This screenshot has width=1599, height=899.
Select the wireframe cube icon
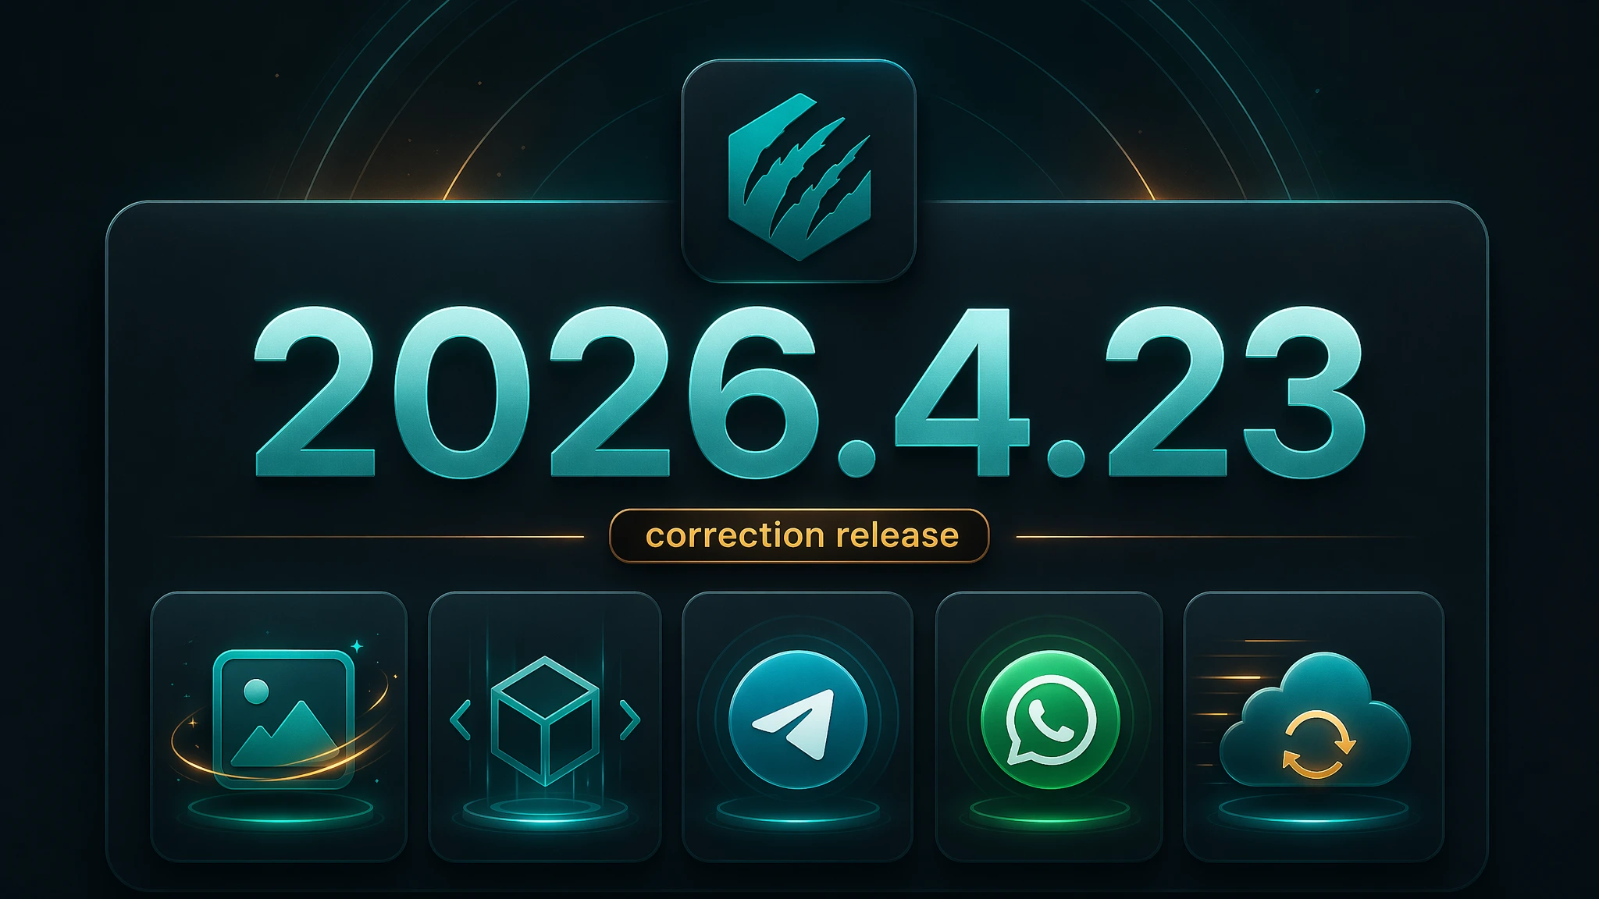point(545,720)
